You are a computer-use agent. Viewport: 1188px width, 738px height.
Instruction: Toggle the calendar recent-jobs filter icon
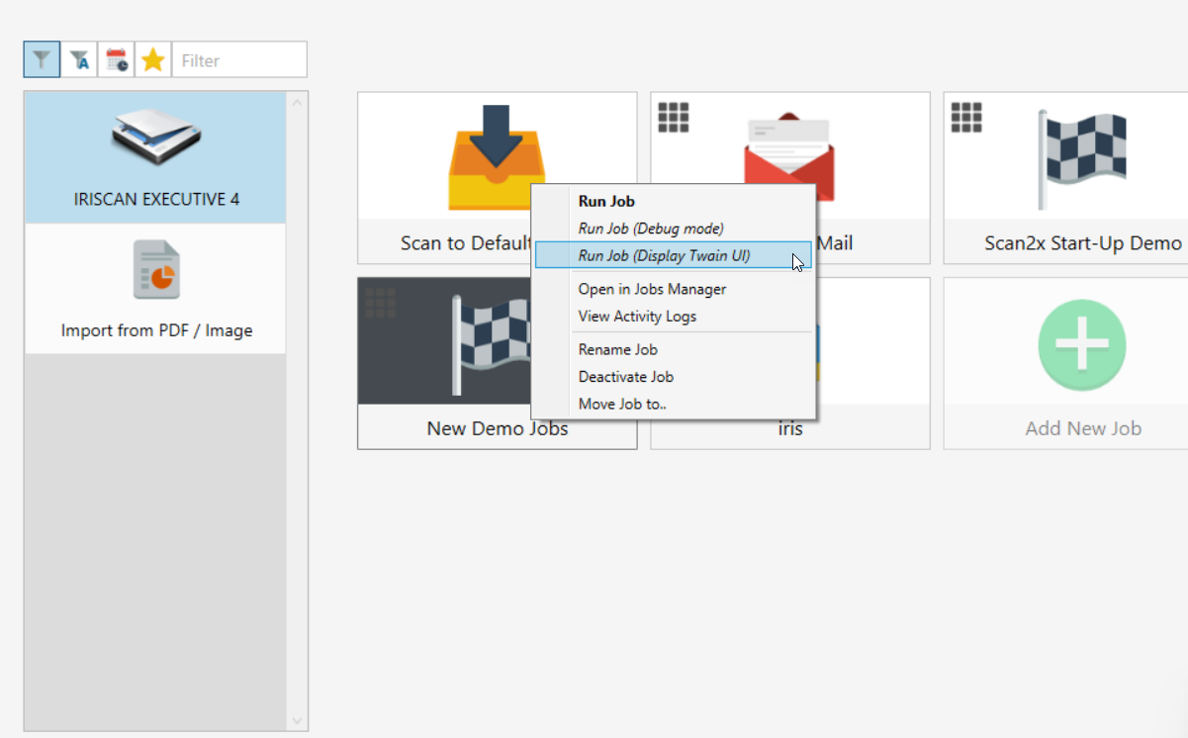(117, 60)
